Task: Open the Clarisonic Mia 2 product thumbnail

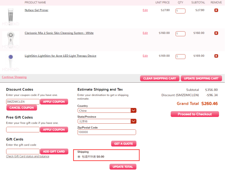Action: (10, 40)
